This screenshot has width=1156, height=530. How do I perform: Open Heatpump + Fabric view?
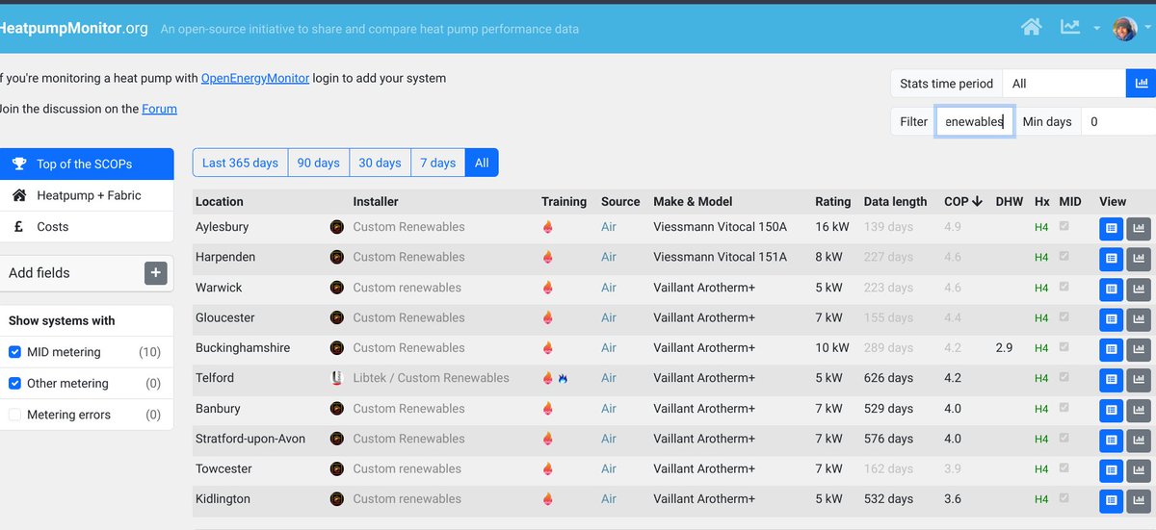pos(87,195)
